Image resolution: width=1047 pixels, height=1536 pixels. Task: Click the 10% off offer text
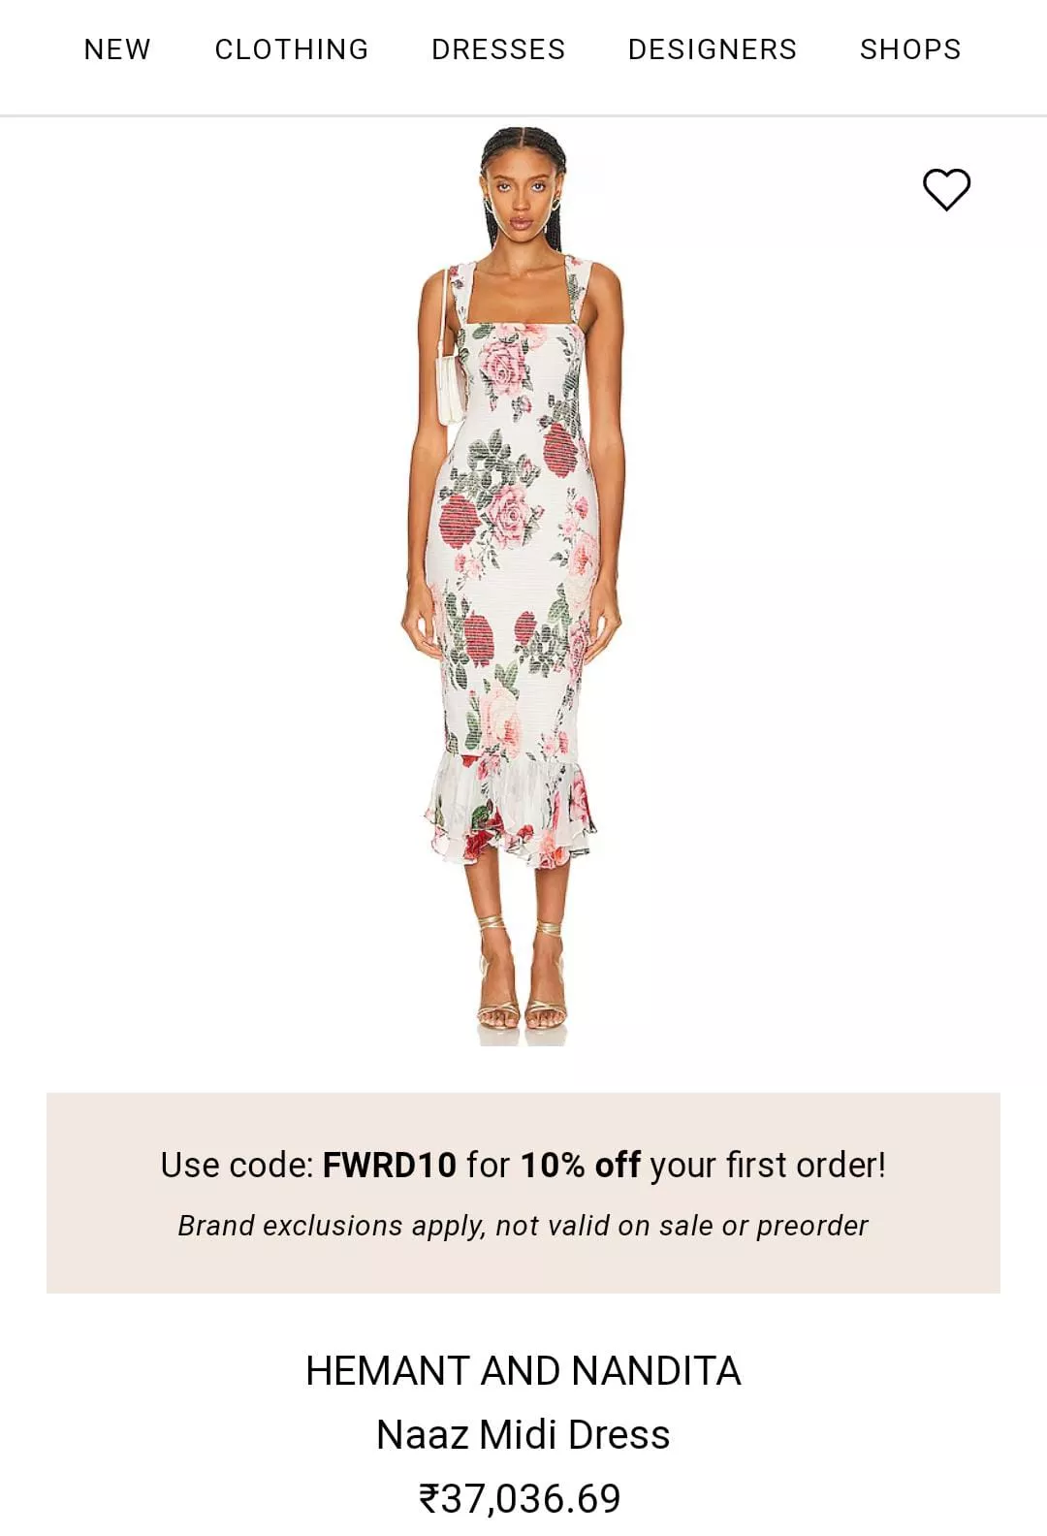pos(581,1165)
